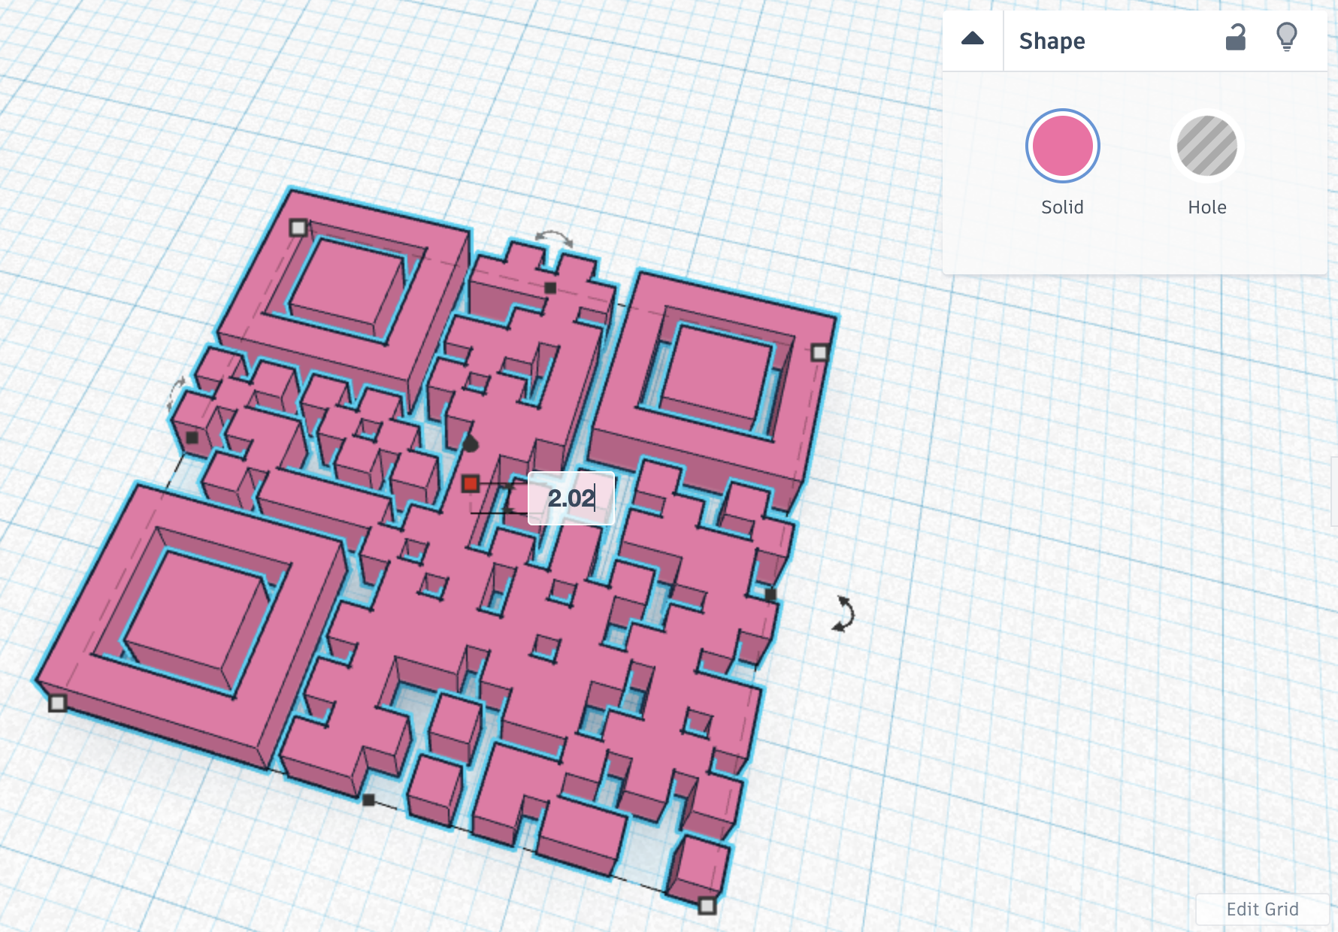Click the Hole label text
The image size is (1338, 932).
[x=1207, y=207]
